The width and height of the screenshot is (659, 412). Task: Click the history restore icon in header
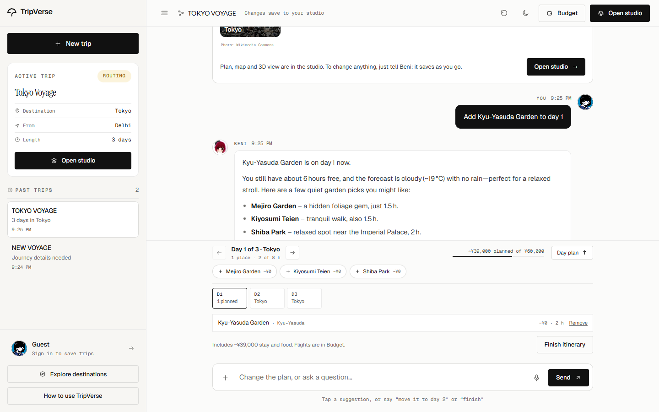tap(504, 13)
